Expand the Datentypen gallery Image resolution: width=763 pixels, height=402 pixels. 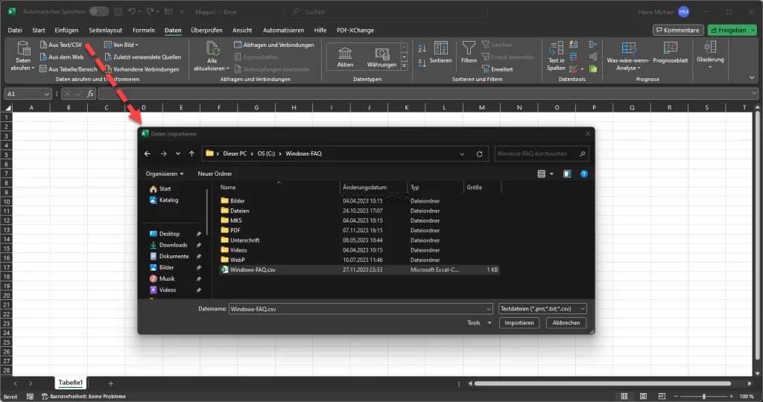point(404,66)
